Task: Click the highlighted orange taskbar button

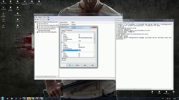Action: tap(29, 99)
